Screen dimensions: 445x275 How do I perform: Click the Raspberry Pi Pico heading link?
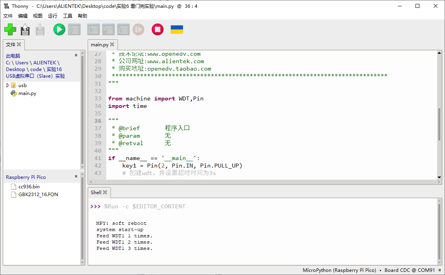coord(26,177)
